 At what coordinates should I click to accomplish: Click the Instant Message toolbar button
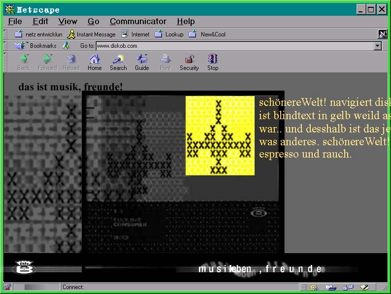pos(92,34)
